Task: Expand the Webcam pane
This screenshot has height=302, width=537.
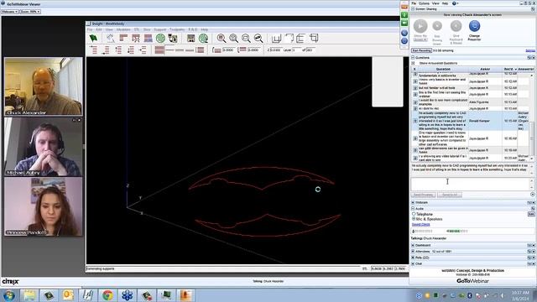Action: [x=413, y=203]
